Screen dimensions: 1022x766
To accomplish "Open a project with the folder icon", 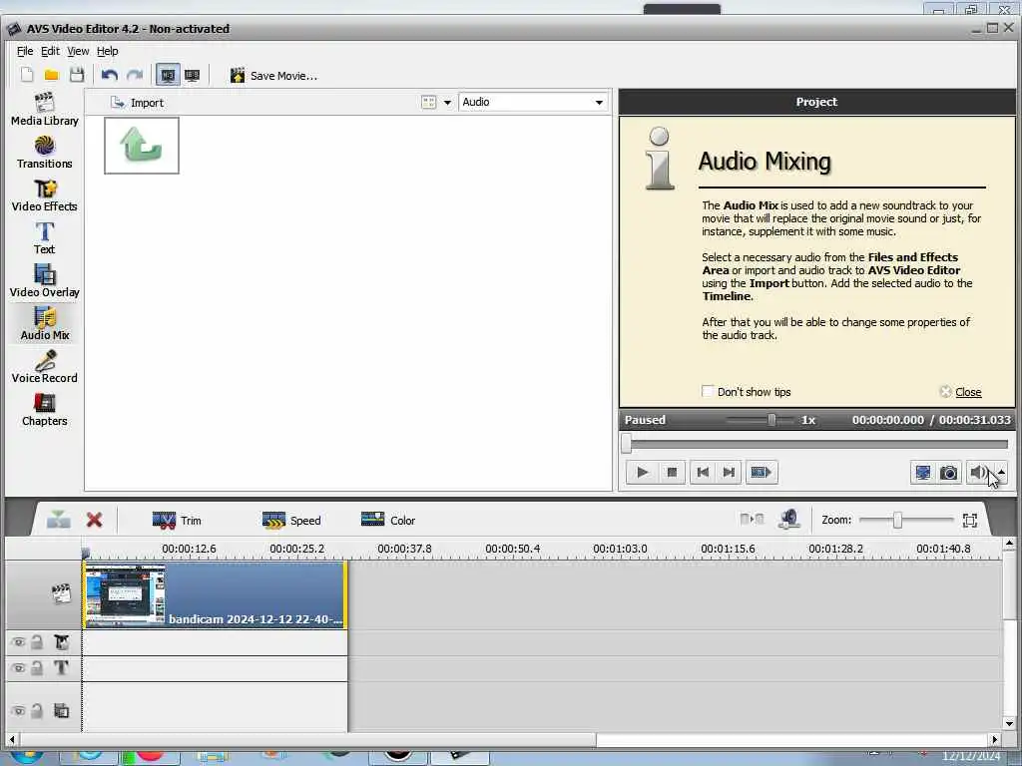I will point(52,75).
